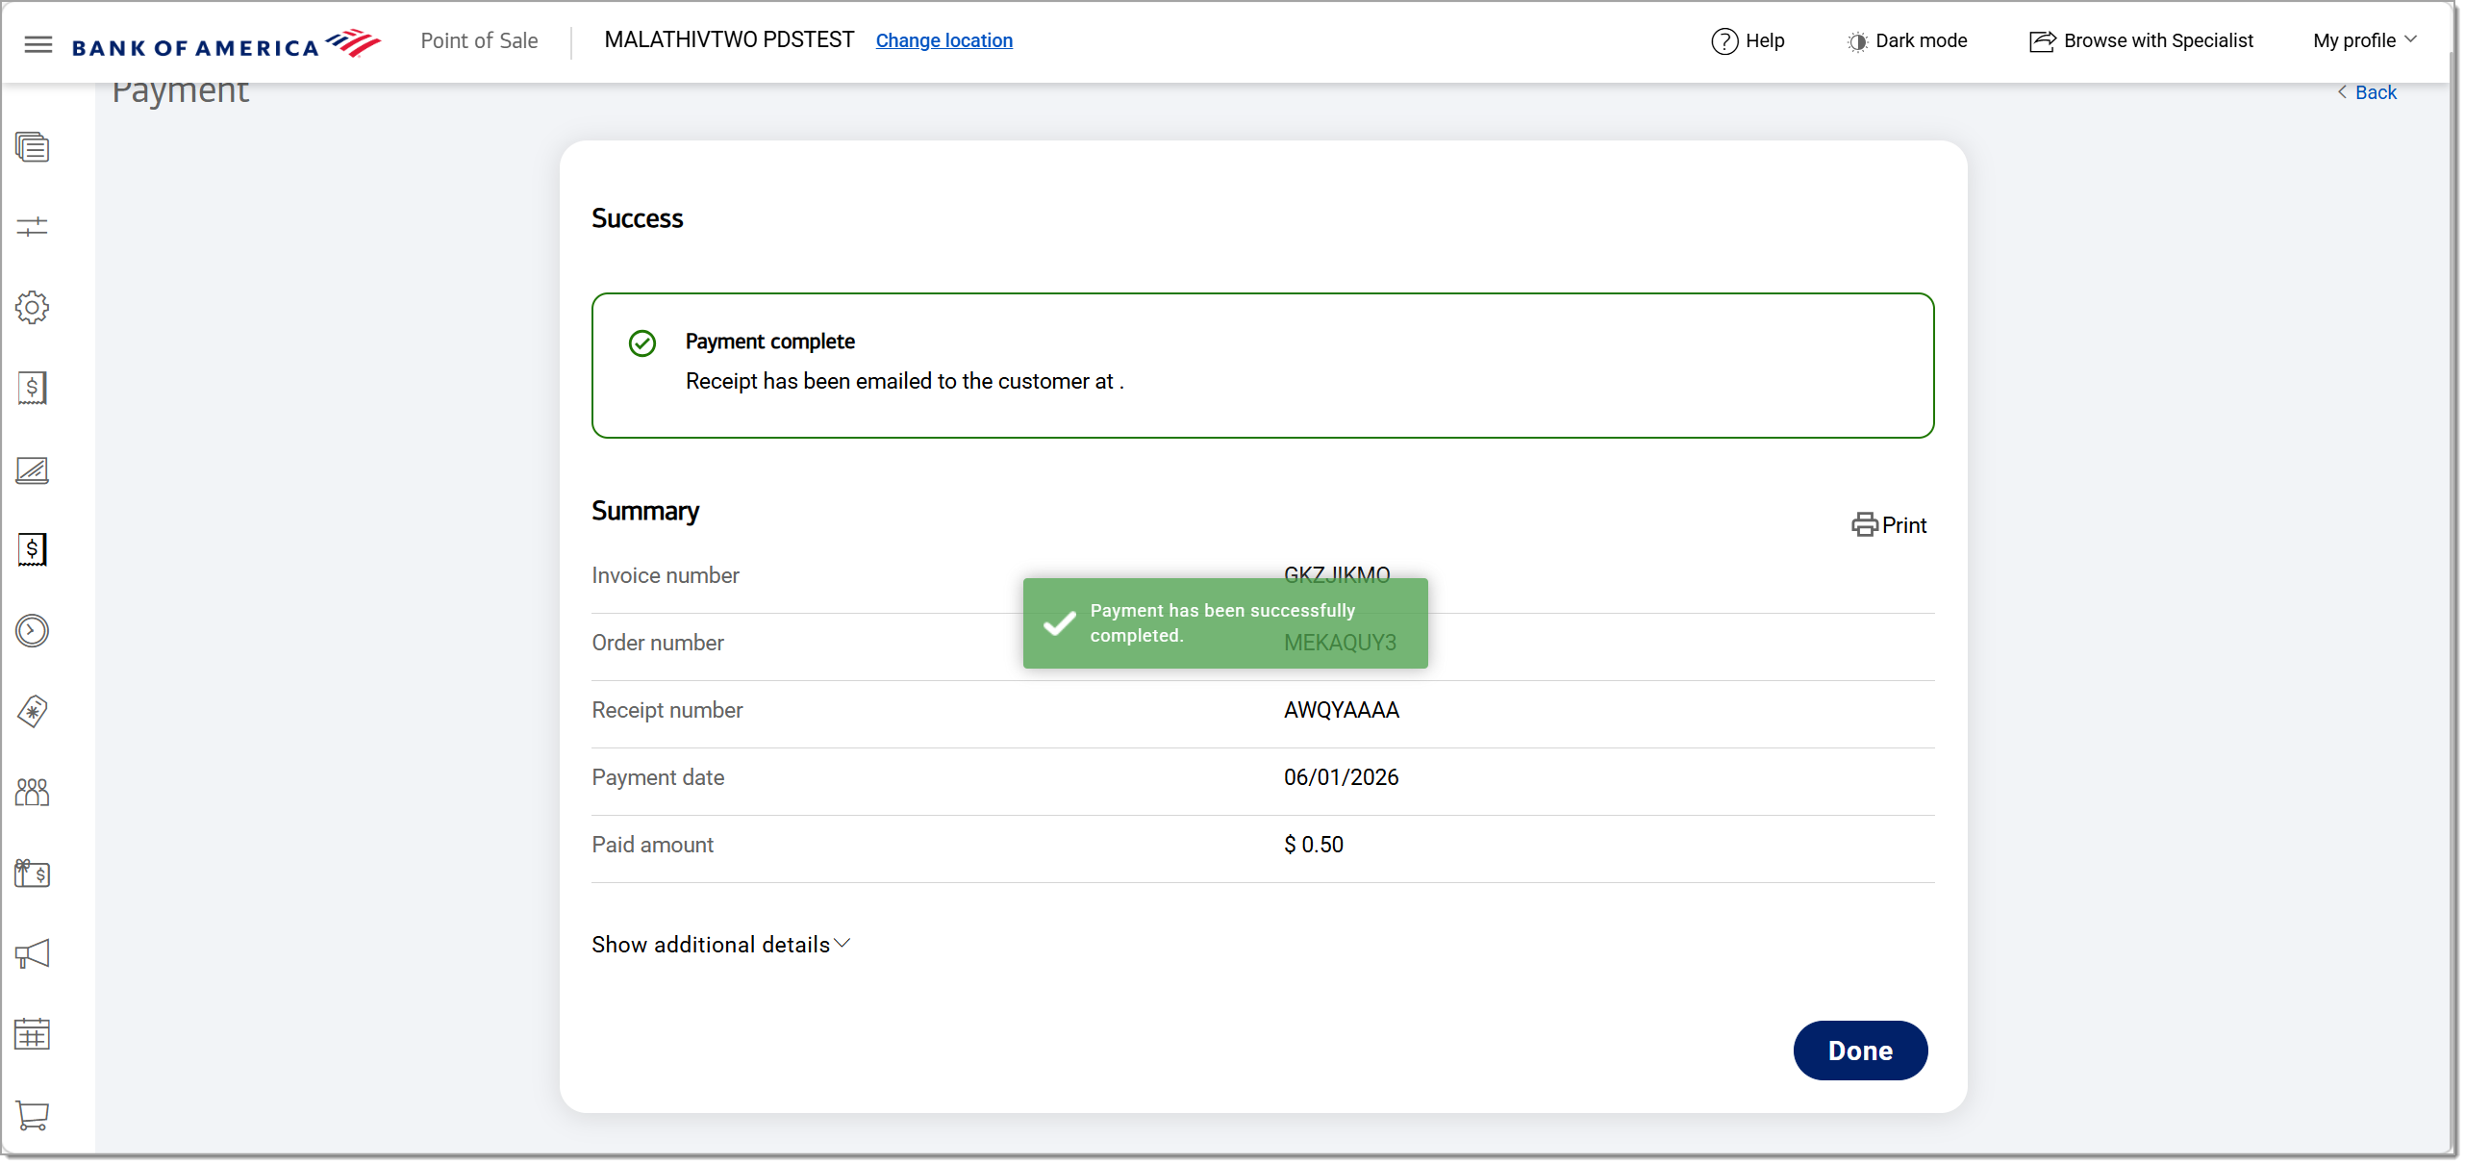This screenshot has height=1165, width=2465.
Task: Open the circled arrow sidebar icon
Action: [32, 630]
